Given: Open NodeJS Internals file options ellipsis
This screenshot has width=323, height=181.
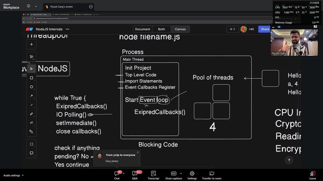Looking at the screenshot, I should 67,29.
